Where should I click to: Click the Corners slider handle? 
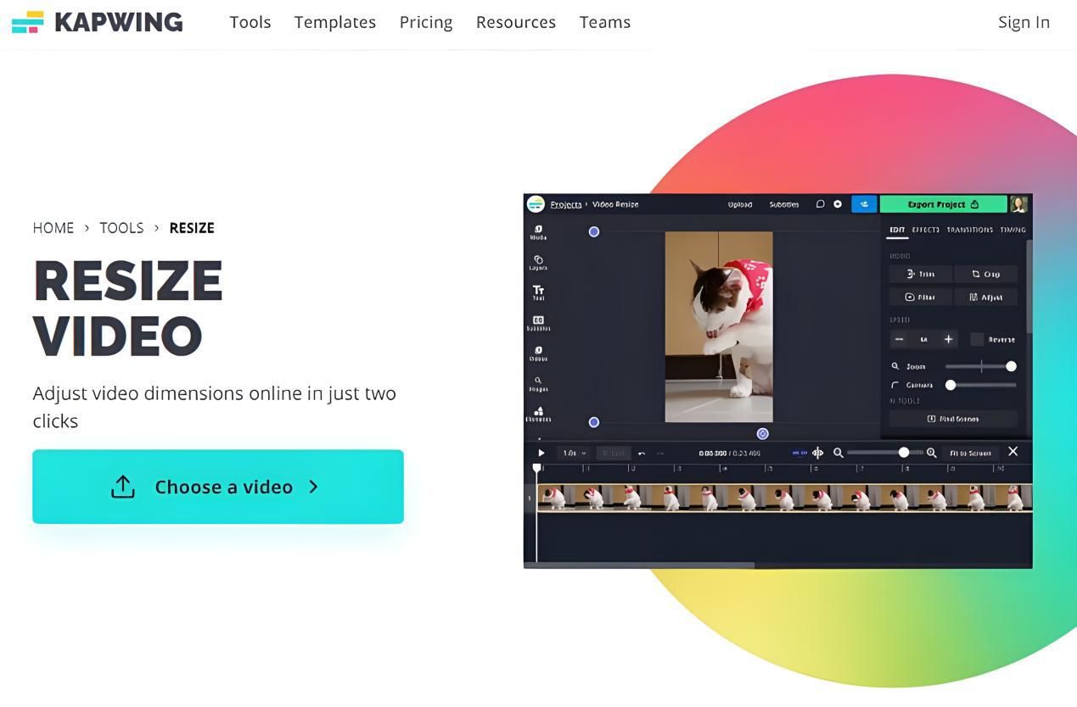pos(951,385)
